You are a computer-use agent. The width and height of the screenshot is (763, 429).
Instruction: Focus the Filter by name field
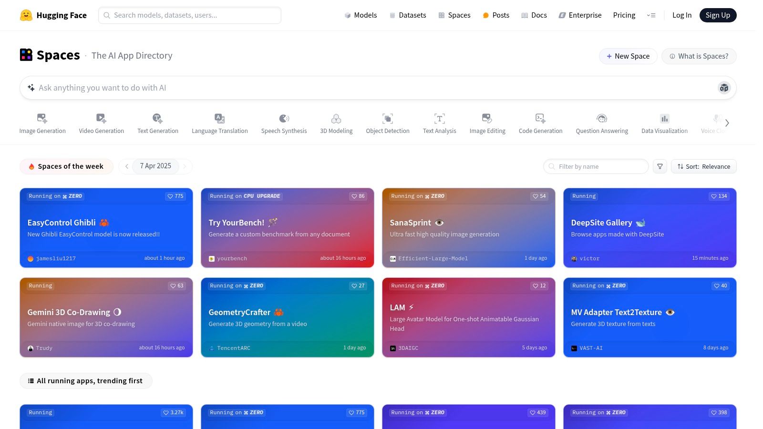596,166
